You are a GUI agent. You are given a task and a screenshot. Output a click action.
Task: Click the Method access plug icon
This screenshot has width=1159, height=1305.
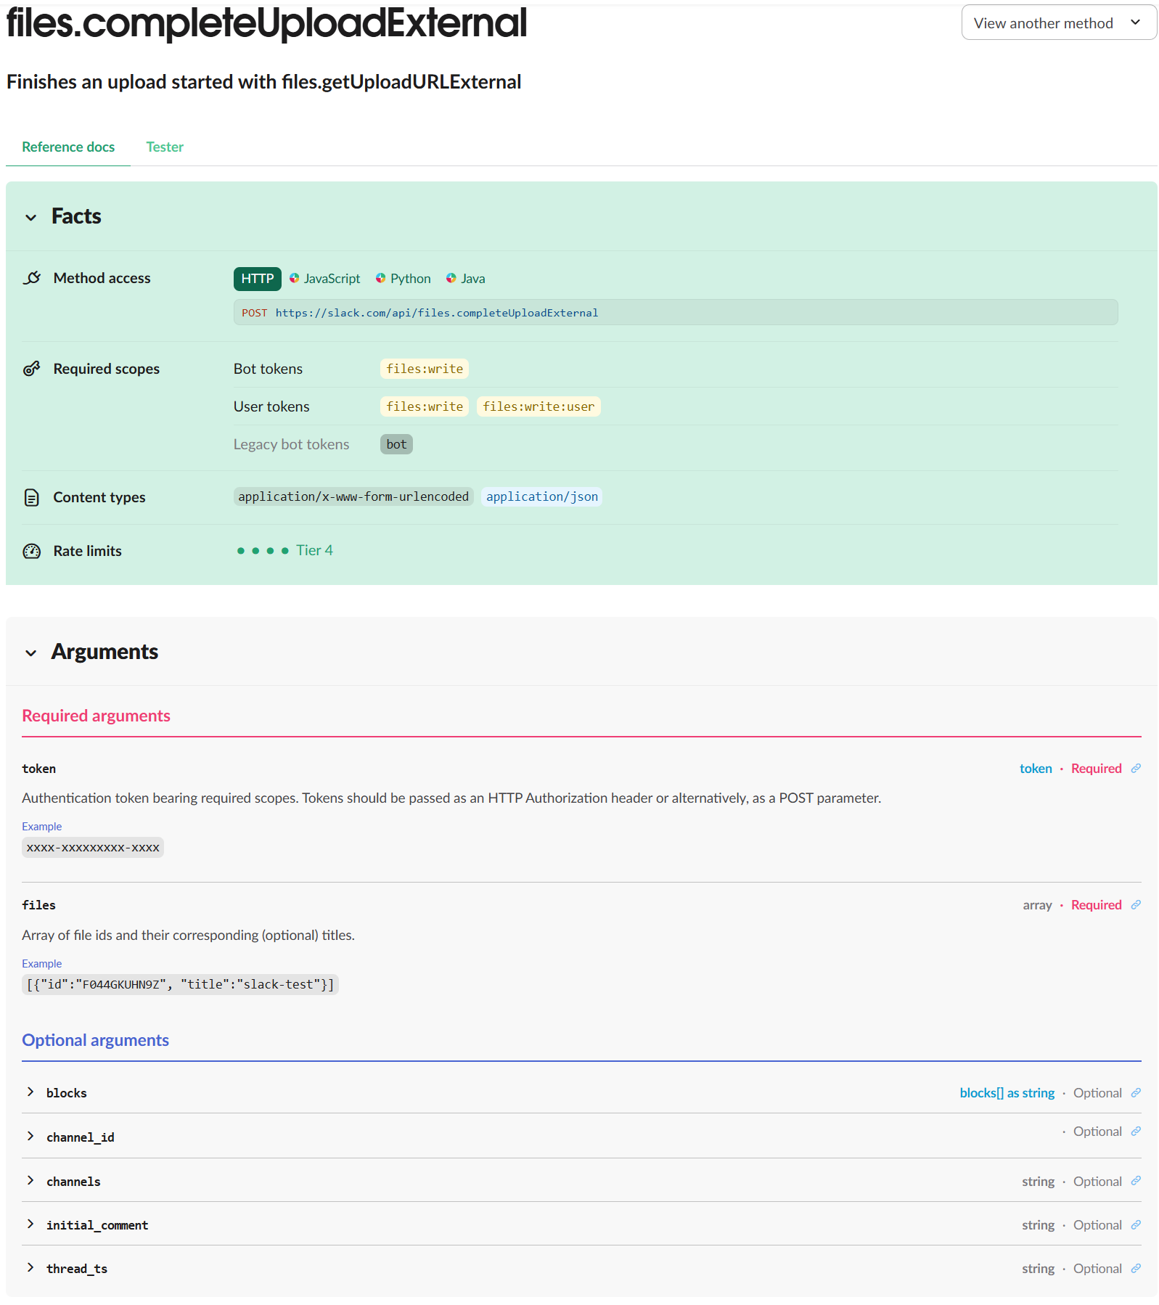[x=32, y=278]
